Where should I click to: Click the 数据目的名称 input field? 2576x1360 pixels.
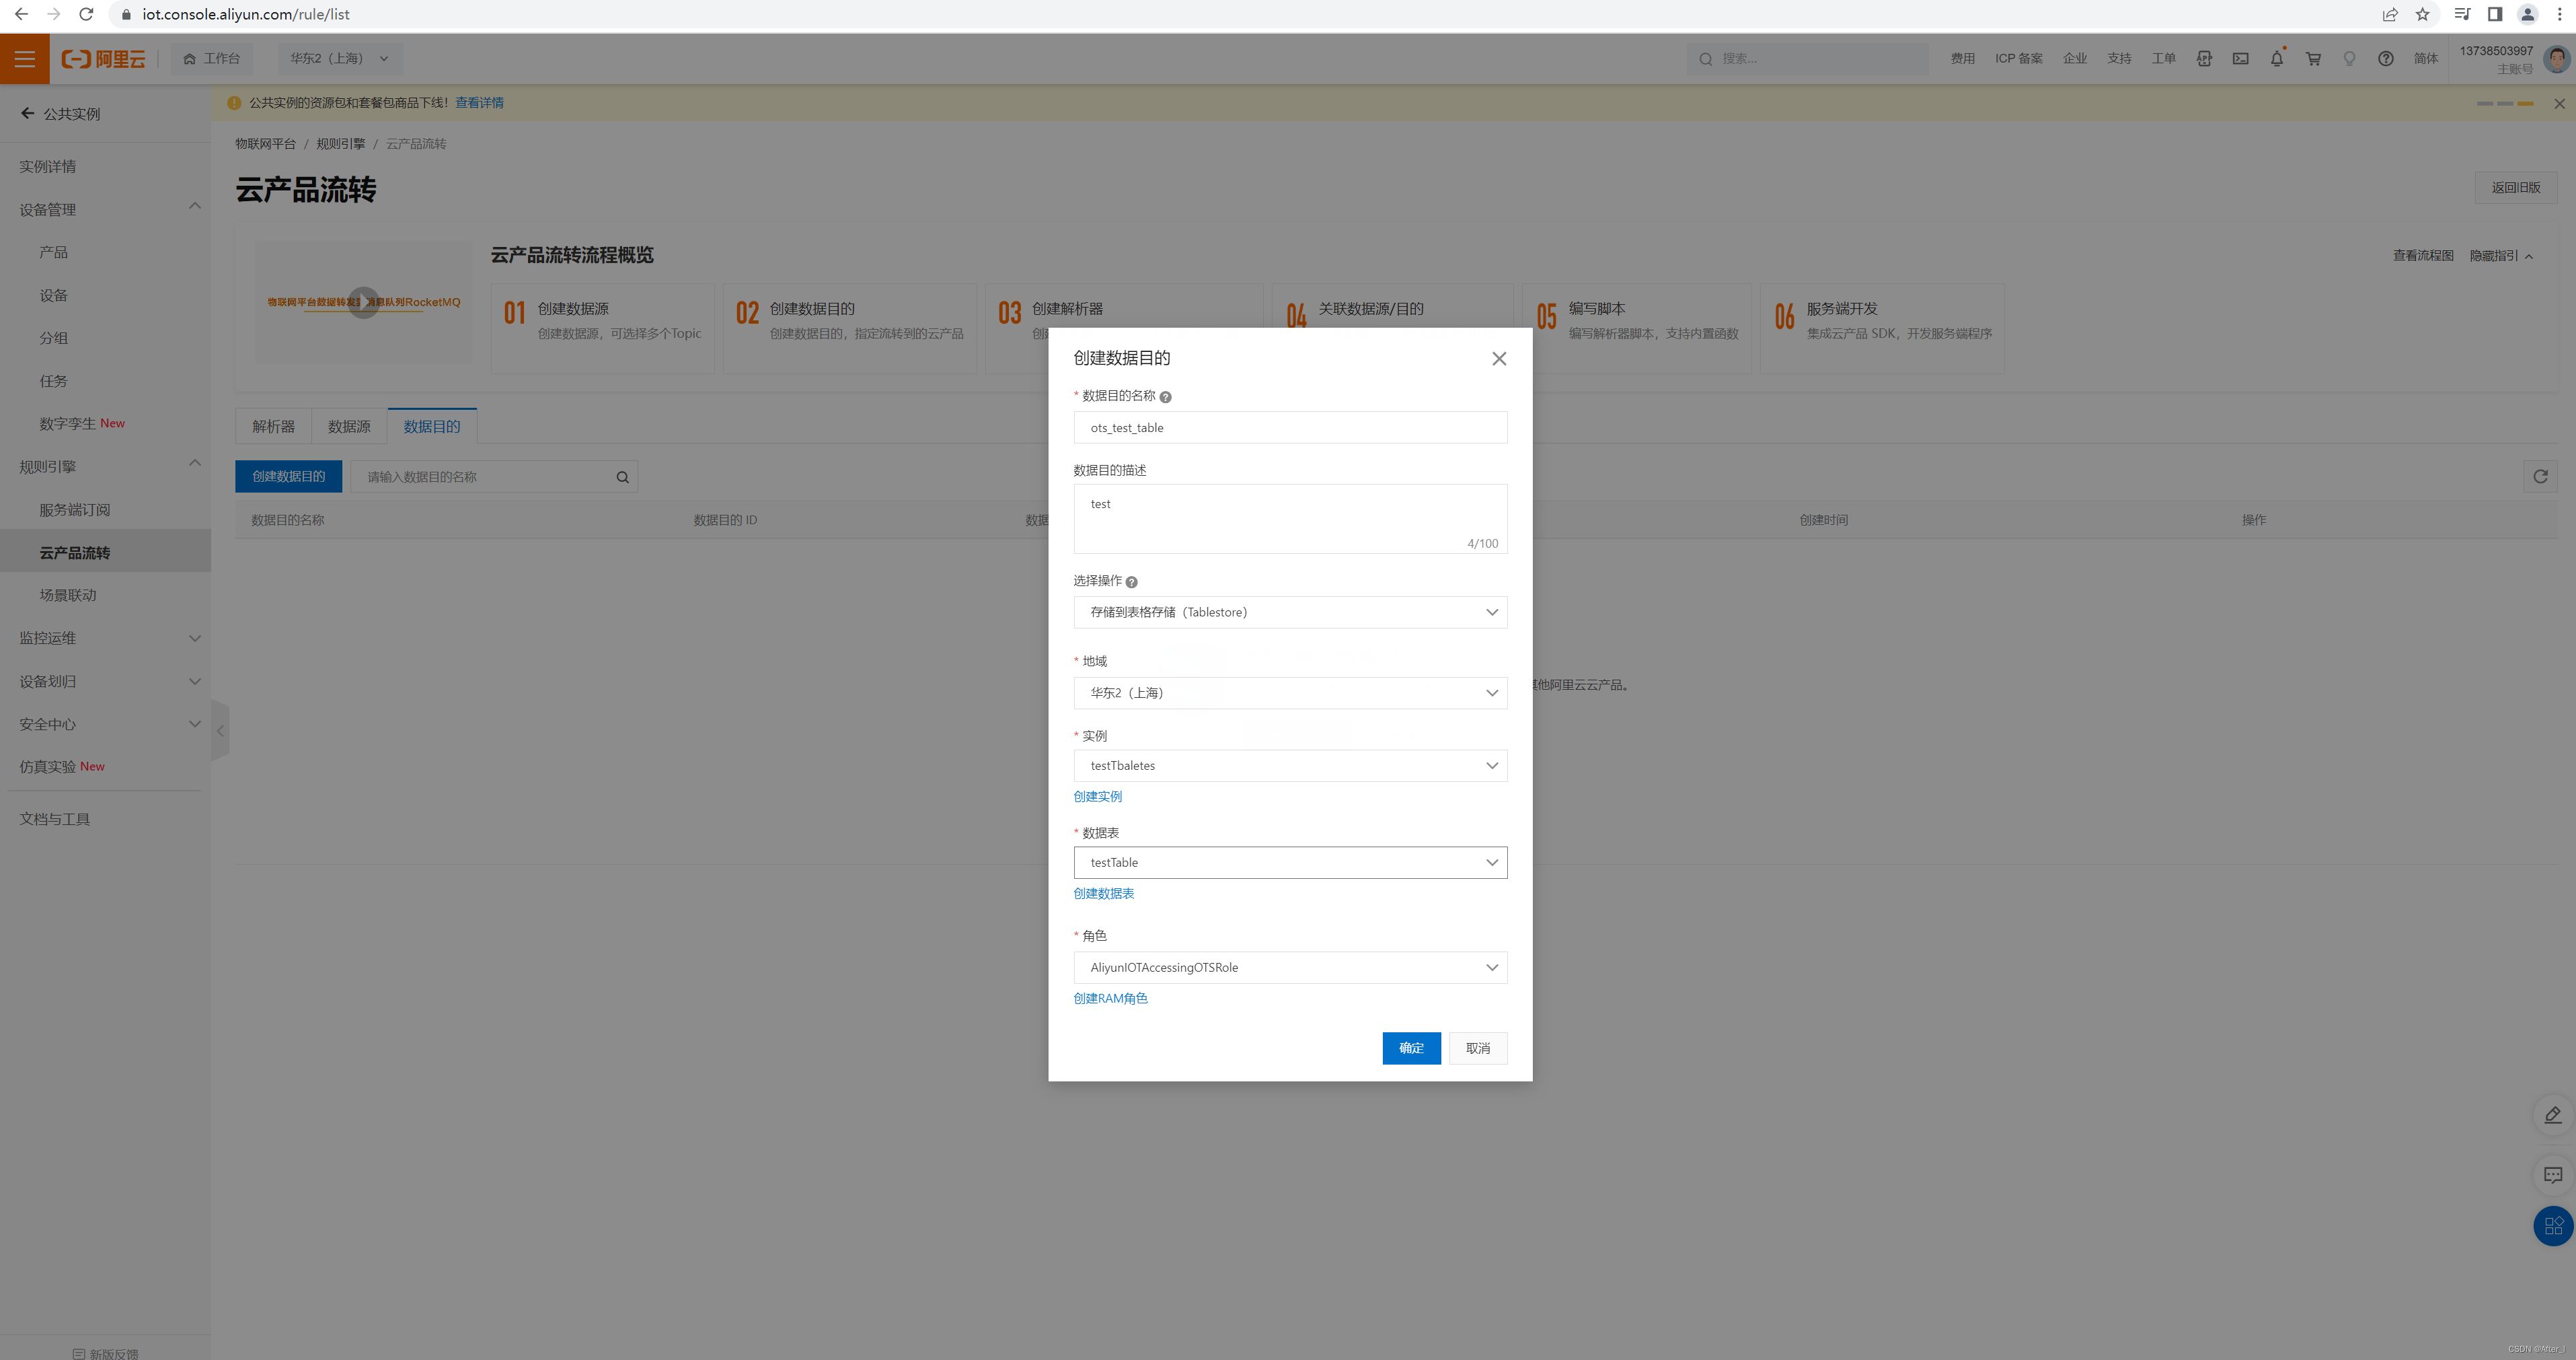1289,427
